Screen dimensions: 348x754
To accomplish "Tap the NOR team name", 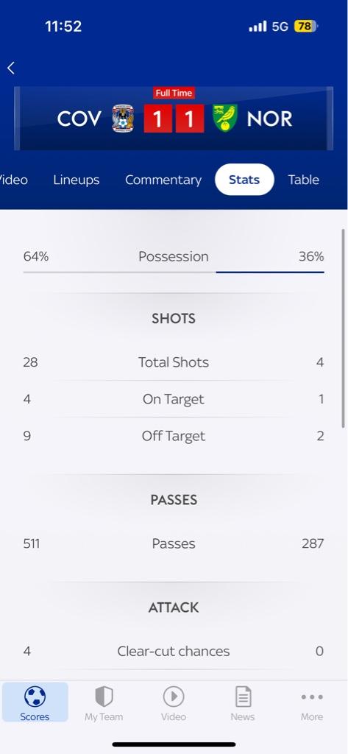I will [269, 119].
